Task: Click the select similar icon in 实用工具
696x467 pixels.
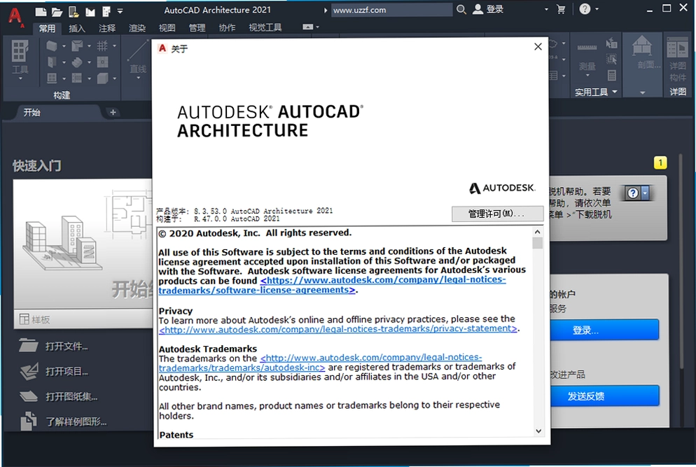Action: (x=612, y=59)
